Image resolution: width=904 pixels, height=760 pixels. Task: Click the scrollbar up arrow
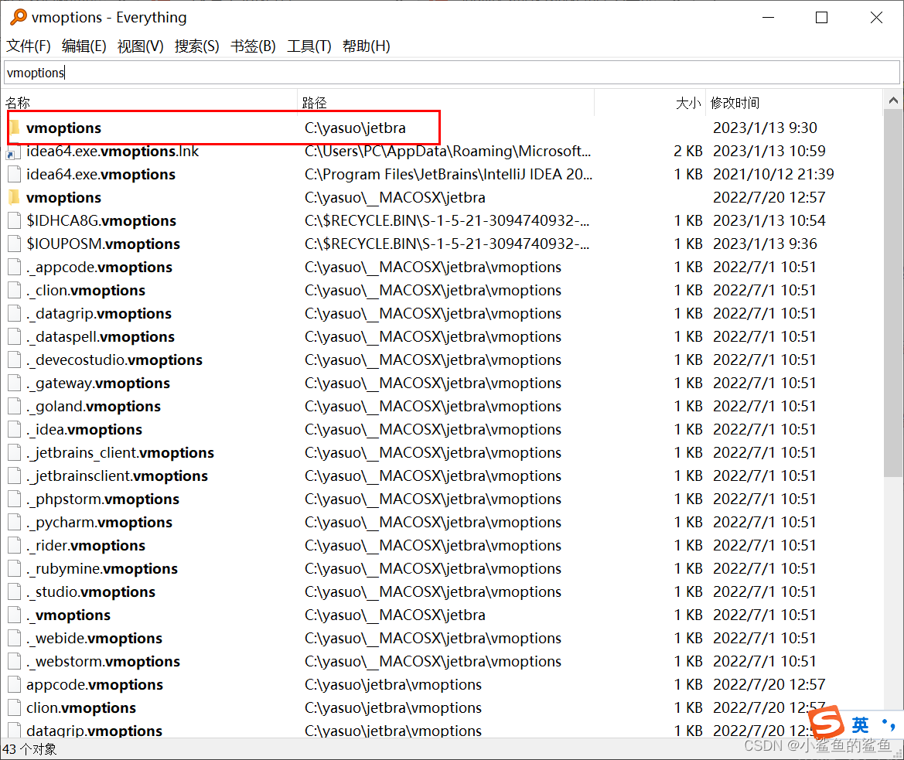tap(894, 99)
